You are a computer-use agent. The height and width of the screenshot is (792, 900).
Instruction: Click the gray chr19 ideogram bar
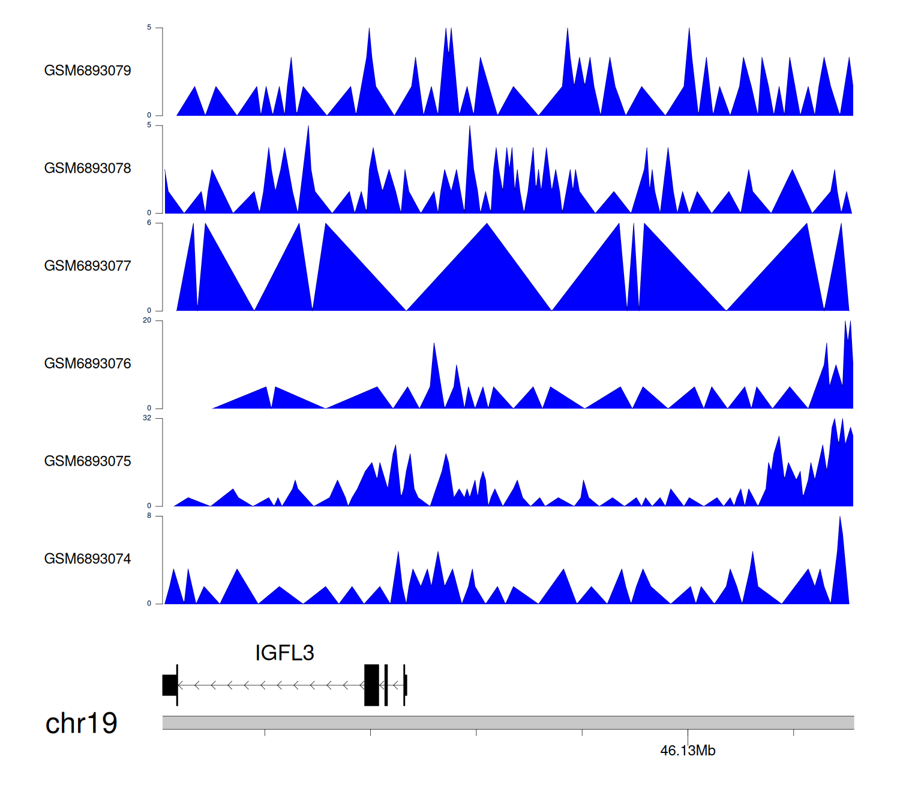coord(508,722)
